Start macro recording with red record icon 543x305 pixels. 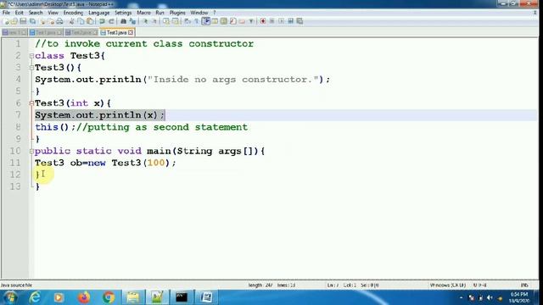(263, 21)
